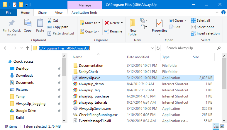Switch to Details view layout
This screenshot has width=227, height=130.
(x=216, y=126)
